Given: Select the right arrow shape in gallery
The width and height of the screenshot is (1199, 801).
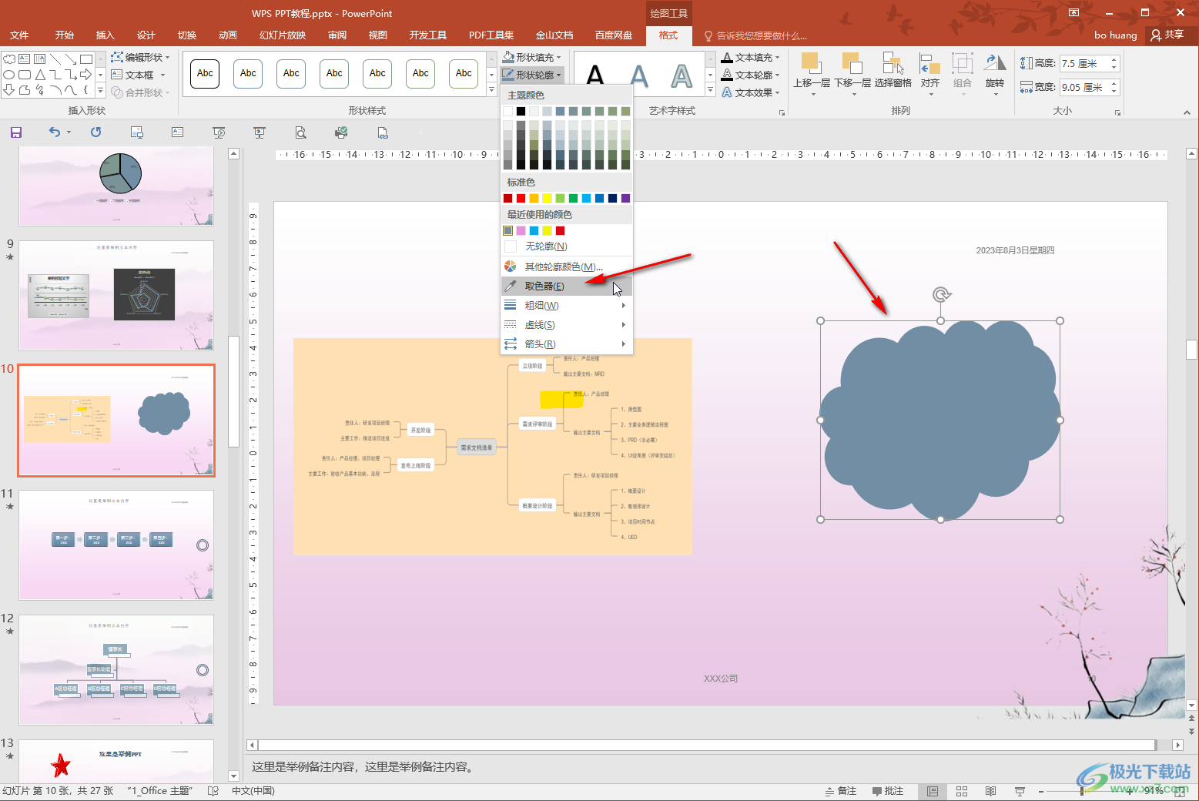Looking at the screenshot, I should (86, 75).
